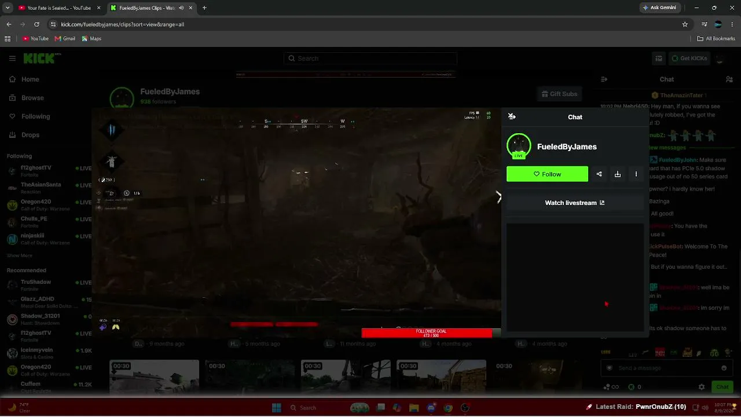The height and width of the screenshot is (417, 741).
Task: Collapse the page chat with the arrow icon
Action: tap(604, 79)
